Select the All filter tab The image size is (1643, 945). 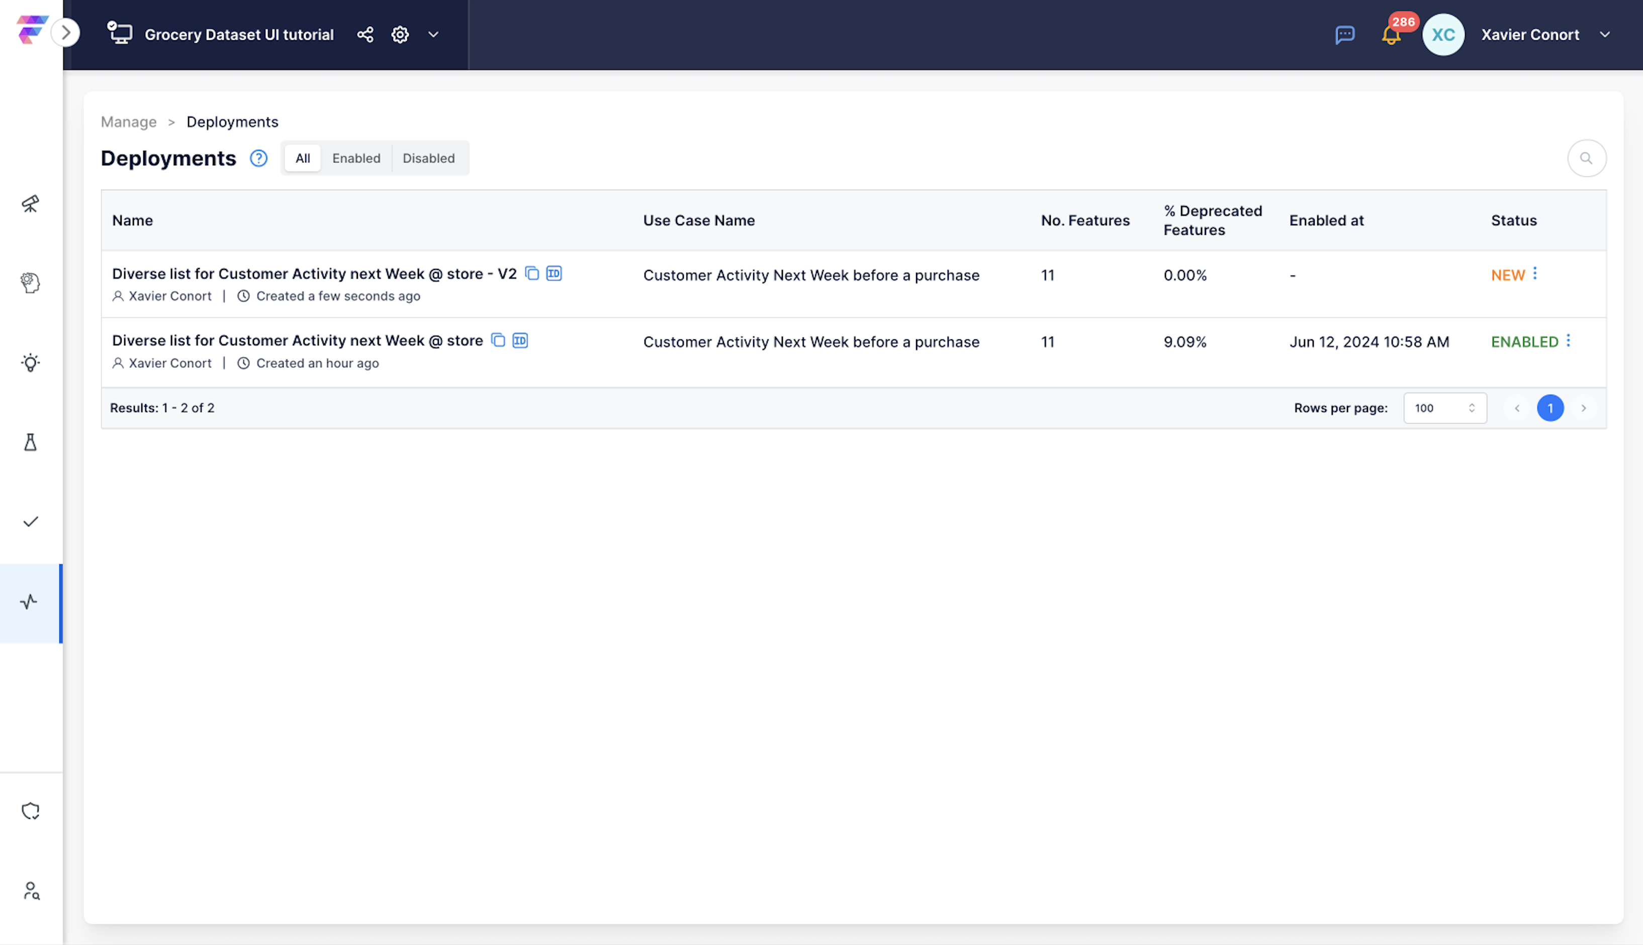(x=303, y=158)
